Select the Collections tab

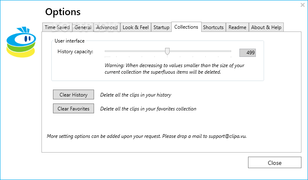point(186,27)
